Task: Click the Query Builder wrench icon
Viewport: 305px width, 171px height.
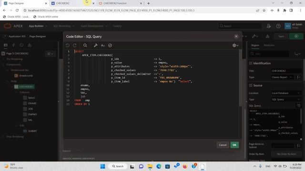Action: pos(95,46)
